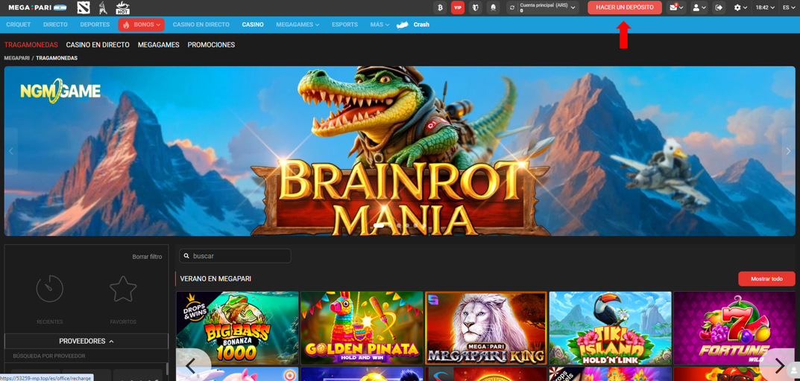This screenshot has height=381, width=800.
Task: Open Megapari King game
Action: 486,327
